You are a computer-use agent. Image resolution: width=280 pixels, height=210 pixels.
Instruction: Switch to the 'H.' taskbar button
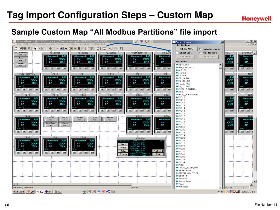49,192
